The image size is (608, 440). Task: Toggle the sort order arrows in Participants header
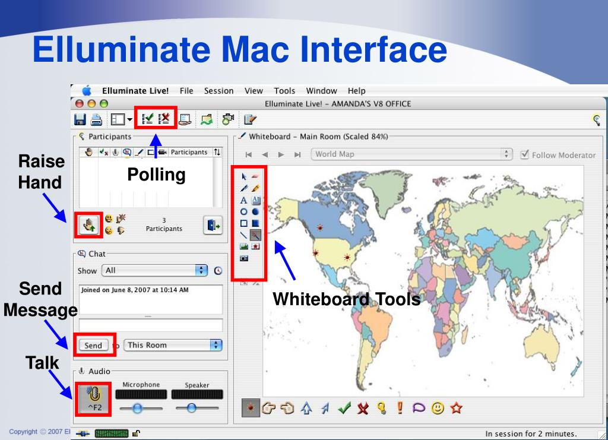point(217,152)
